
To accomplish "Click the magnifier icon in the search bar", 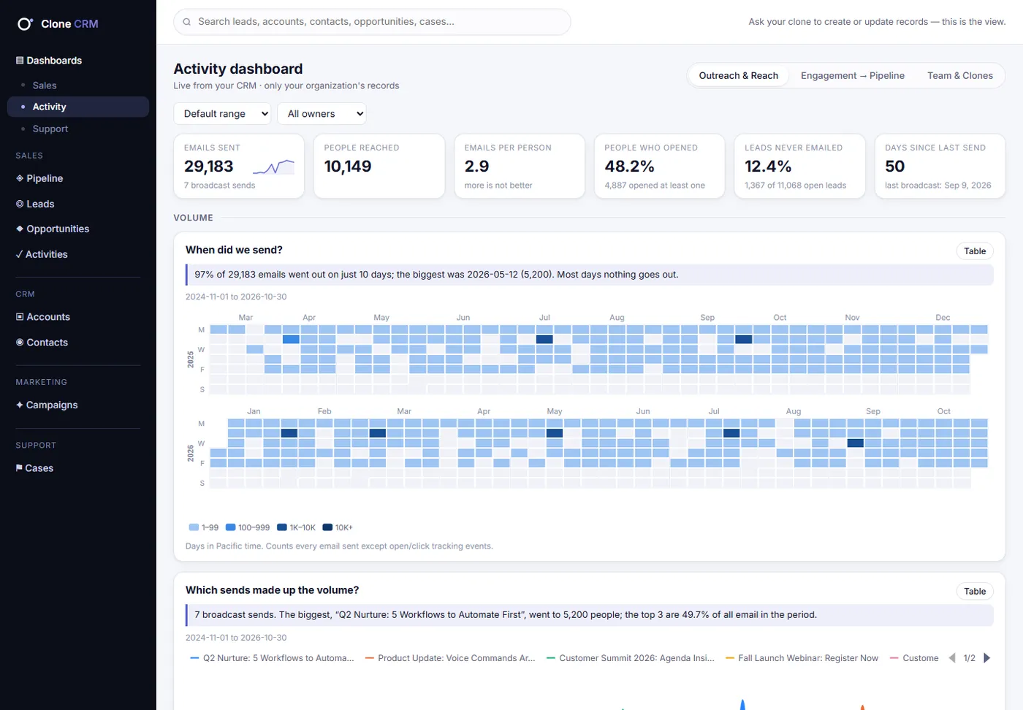I will [187, 22].
